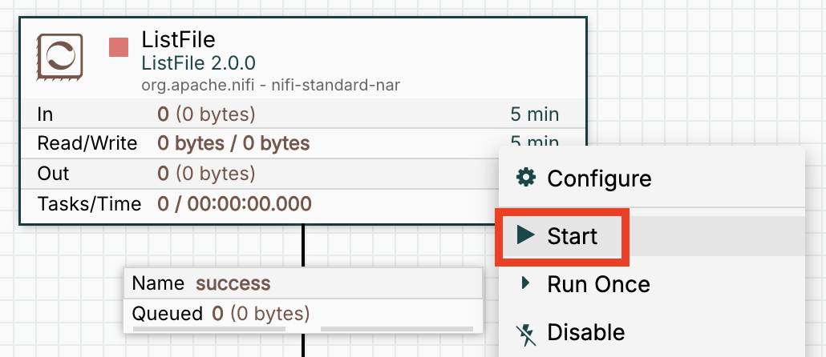Select the success connection name label
This screenshot has height=357, width=826.
click(233, 283)
